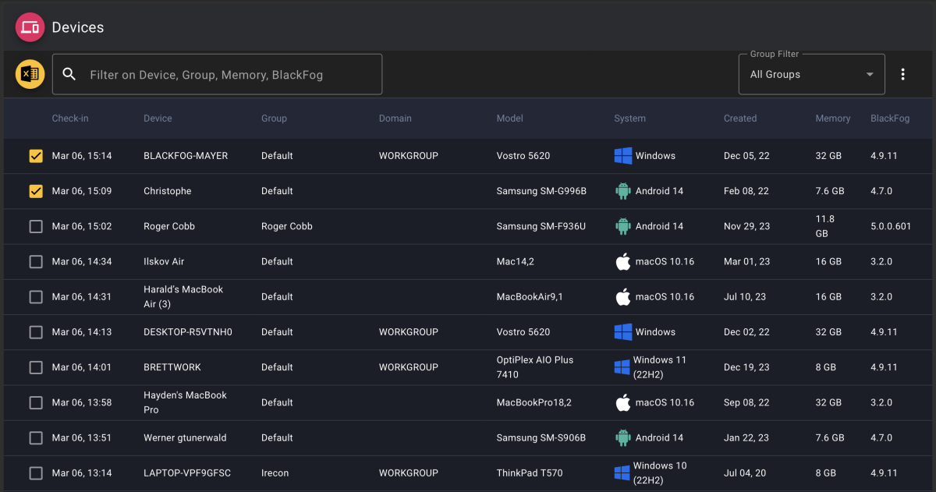Click Roger Cobb in the Group column
The height and width of the screenshot is (492, 936).
[287, 226]
